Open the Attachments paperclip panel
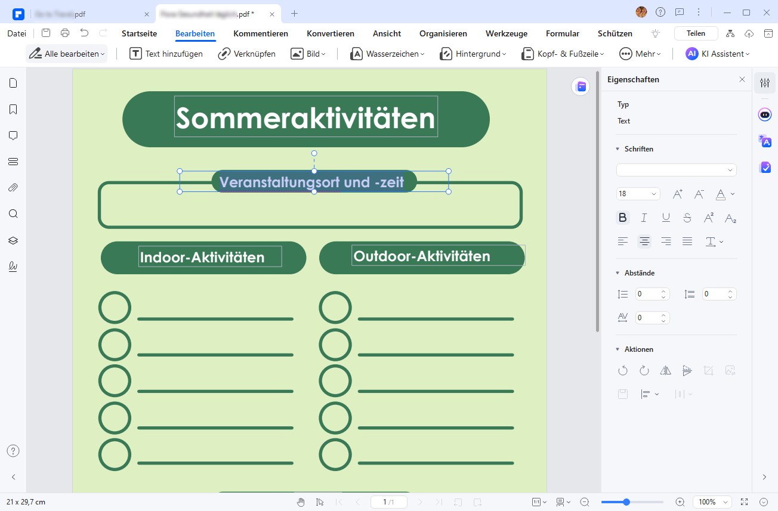The width and height of the screenshot is (778, 511). [x=13, y=188]
